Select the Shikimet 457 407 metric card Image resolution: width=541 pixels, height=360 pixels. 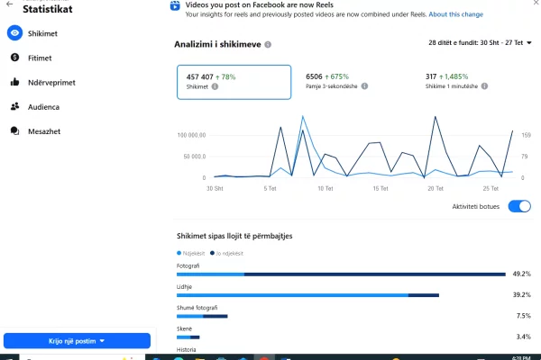click(233, 82)
